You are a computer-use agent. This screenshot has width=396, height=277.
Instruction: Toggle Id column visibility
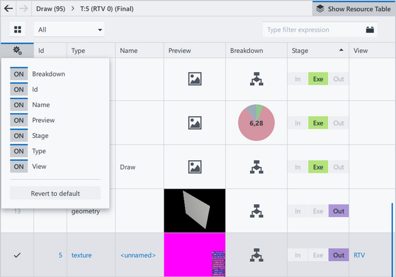point(19,89)
